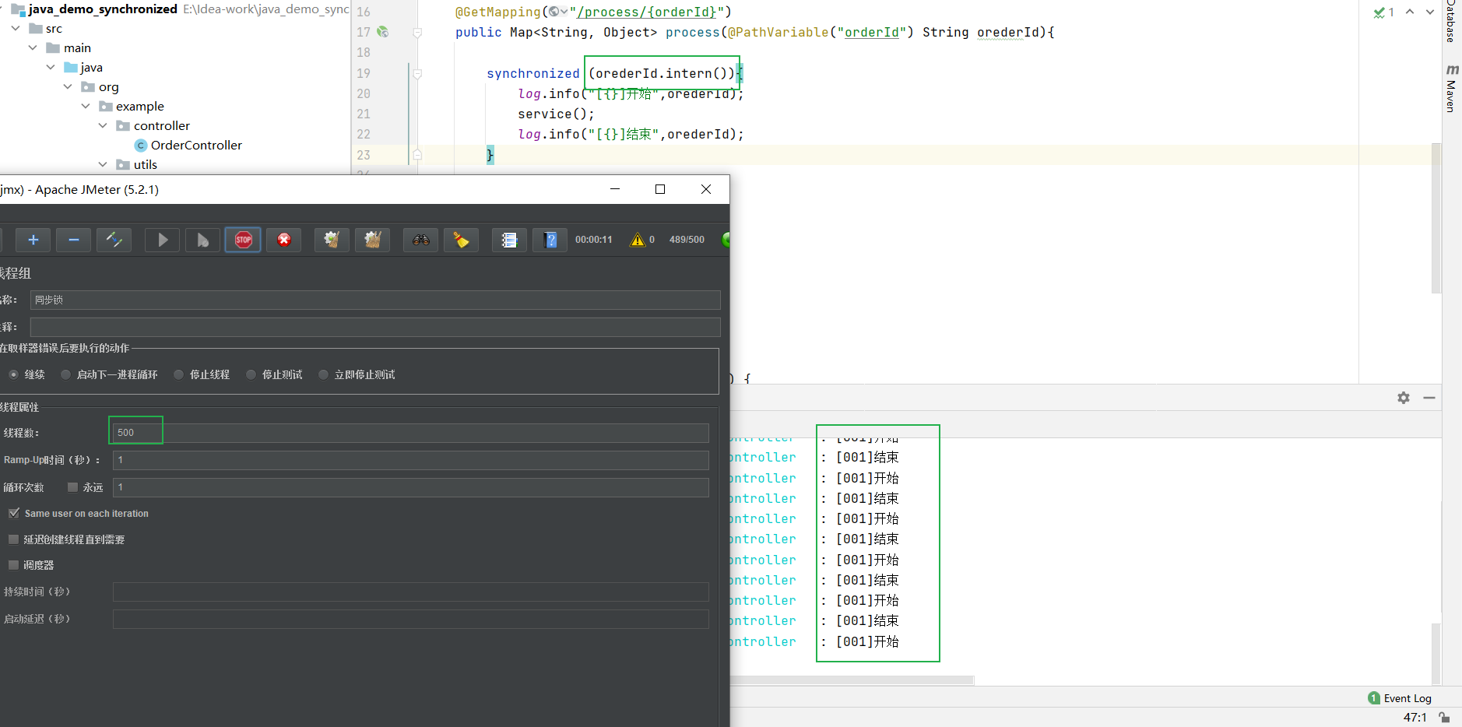Image resolution: width=1462 pixels, height=727 pixels.
Task: Start the JMeter test plan
Action: point(162,240)
